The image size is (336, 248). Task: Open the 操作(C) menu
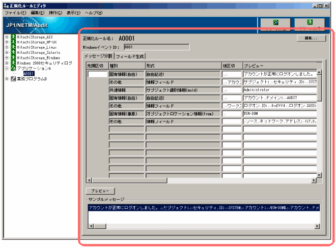pos(55,12)
